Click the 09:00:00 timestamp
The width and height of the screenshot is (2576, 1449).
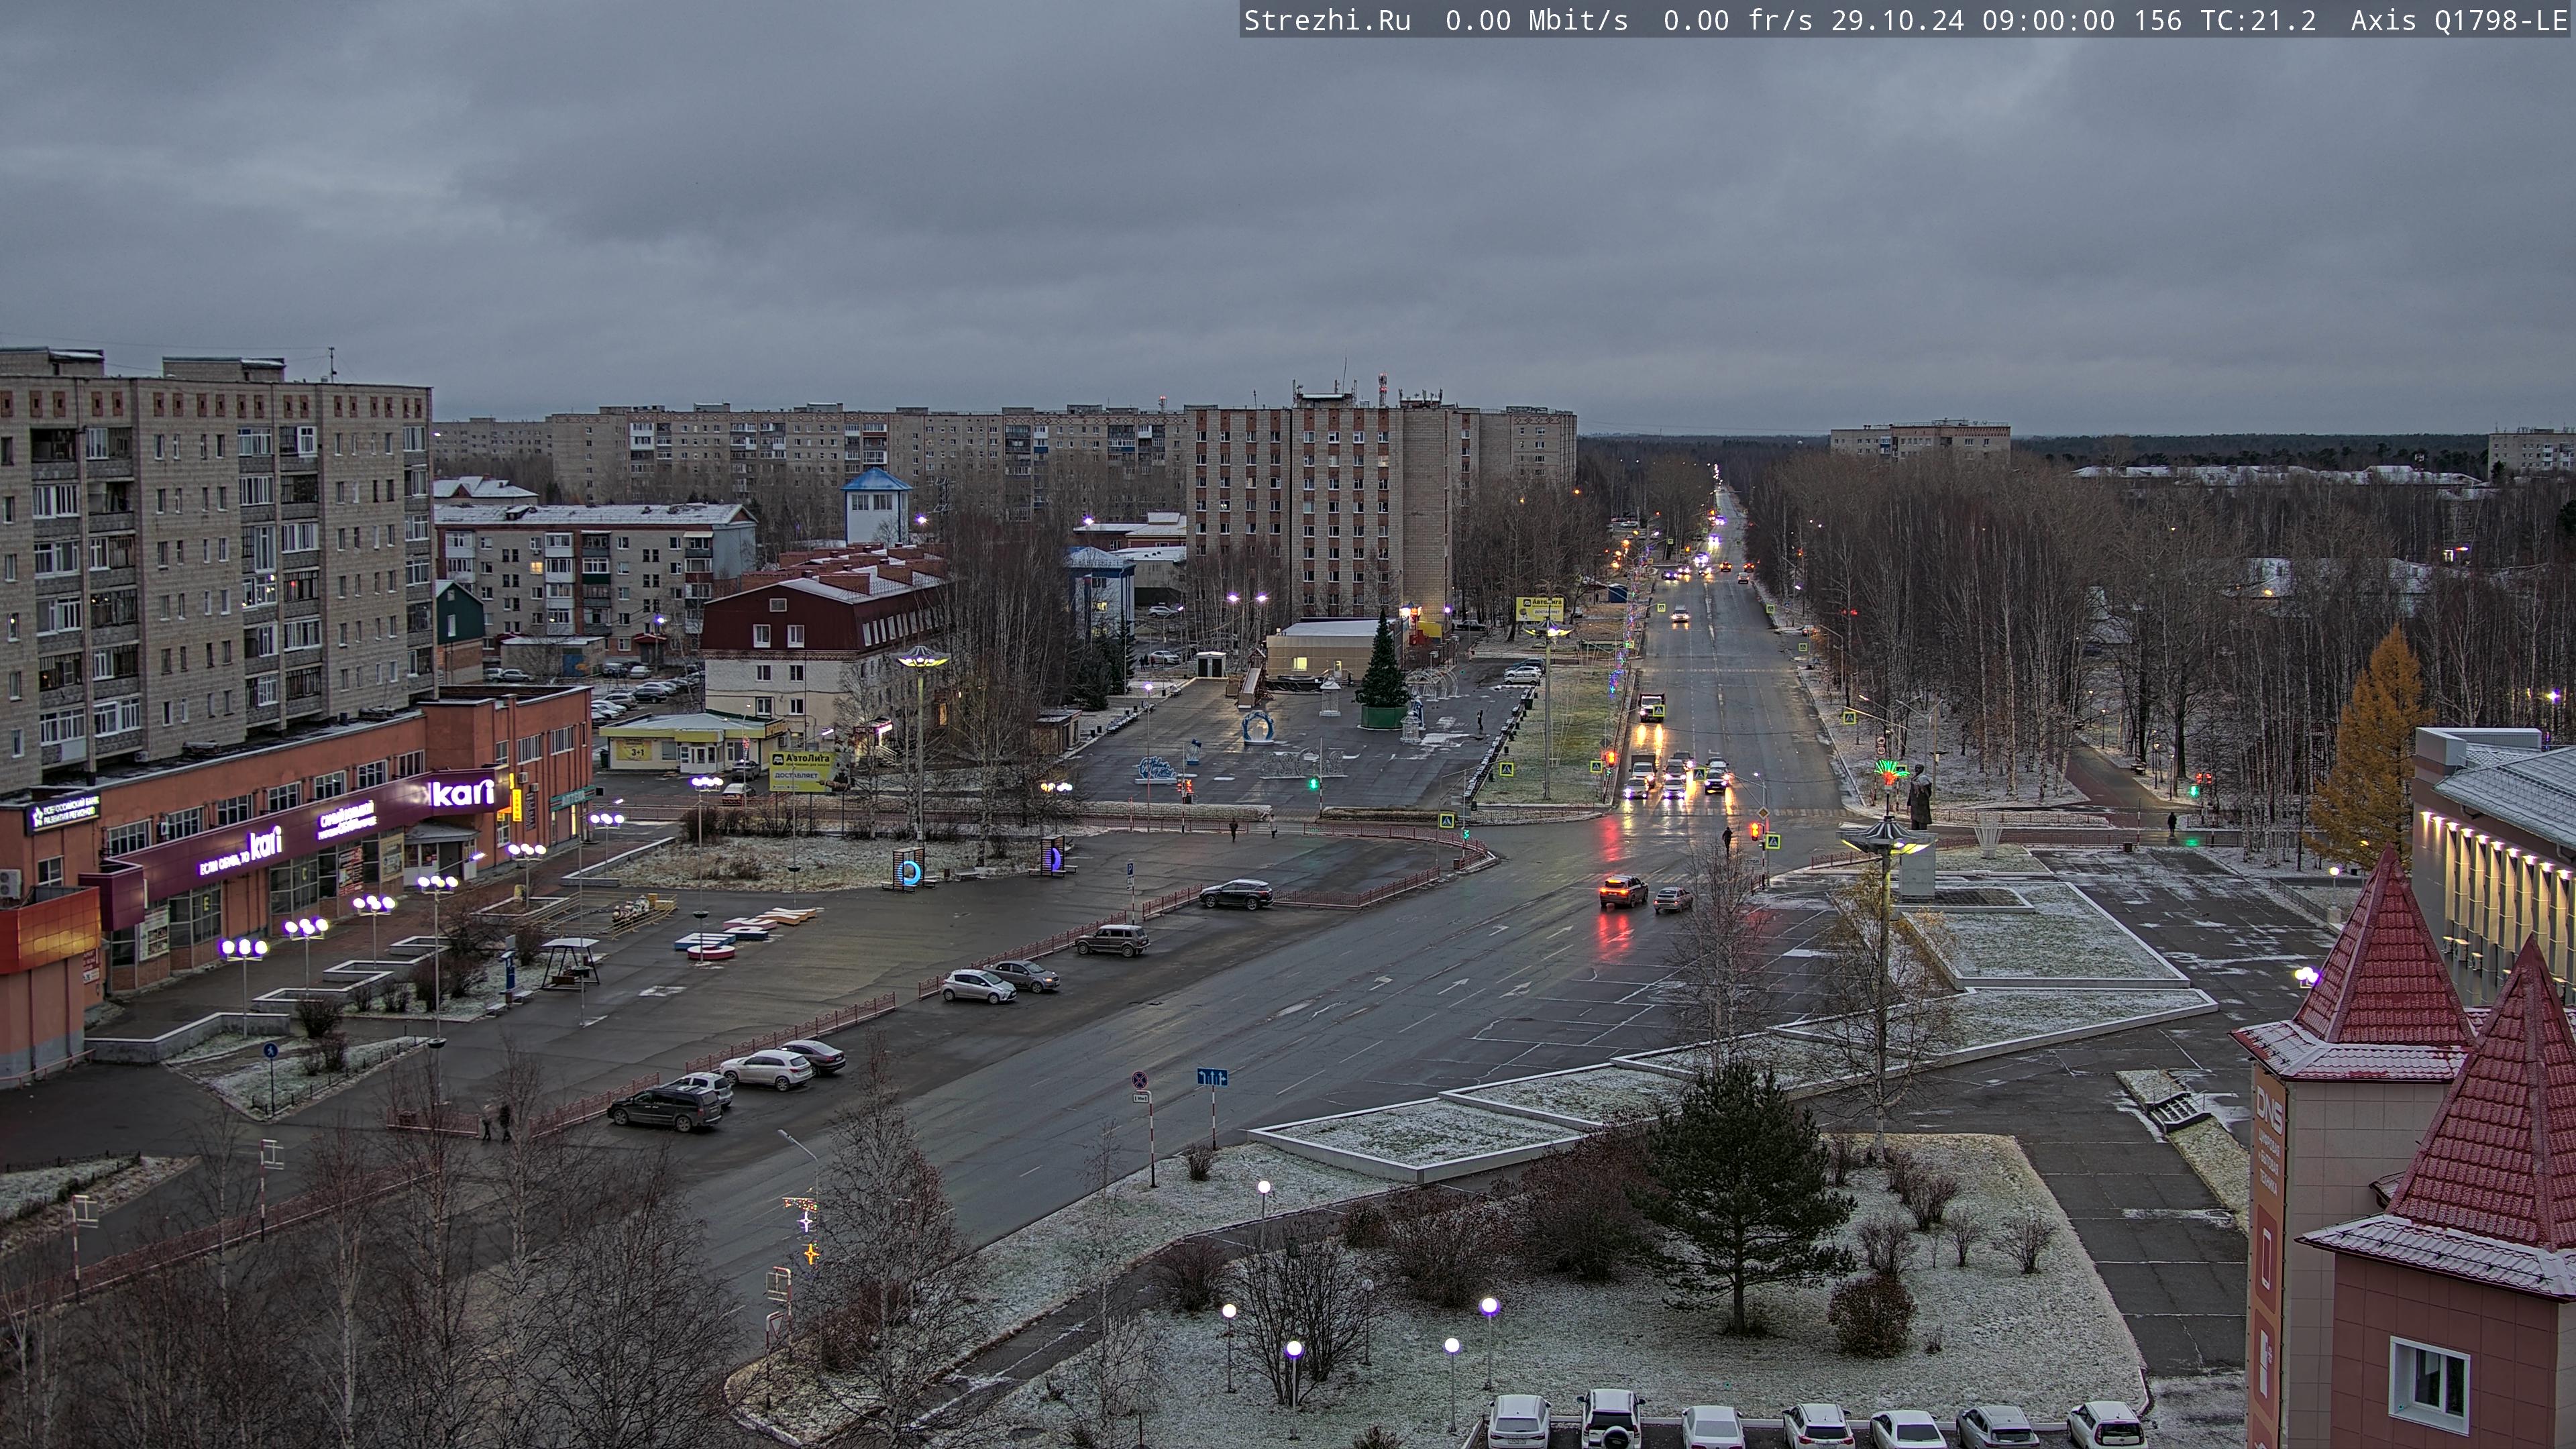pos(2048,21)
